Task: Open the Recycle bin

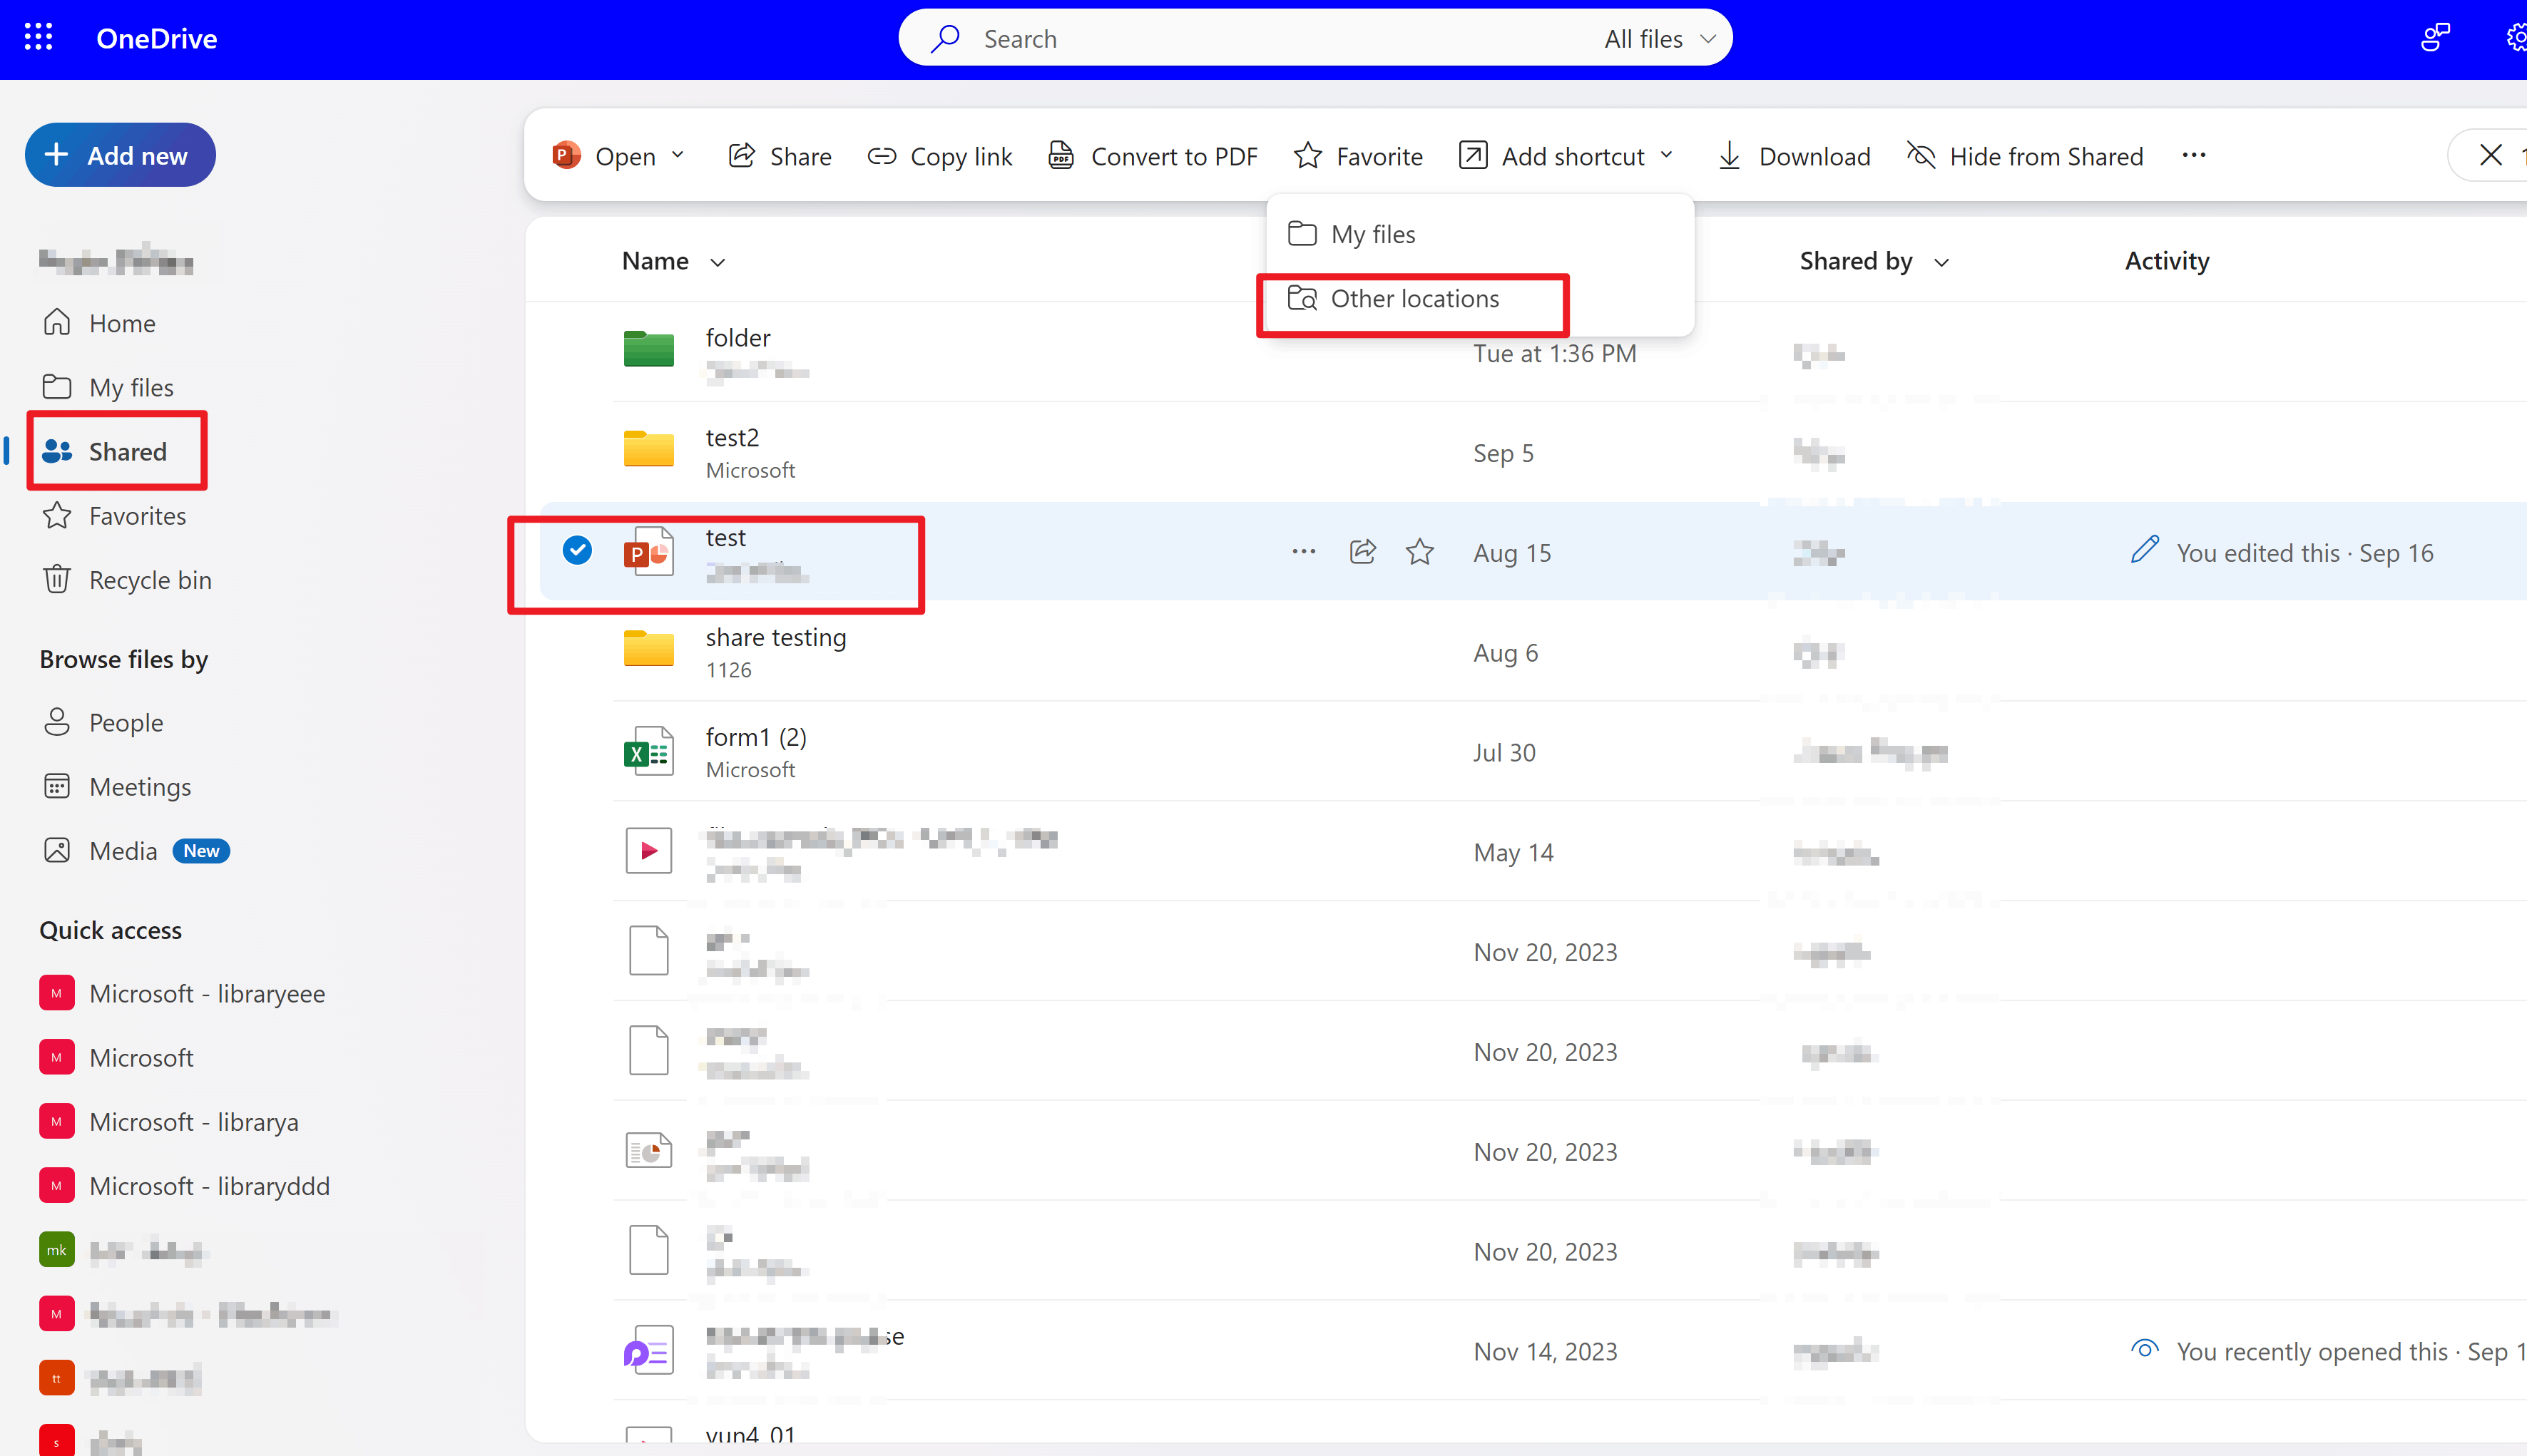Action: pos(126,580)
